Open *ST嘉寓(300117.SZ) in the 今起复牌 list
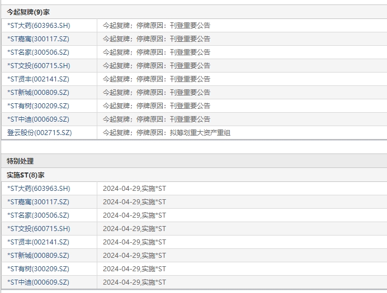Screen dimensions: 387x293 pyautogui.click(x=38, y=39)
